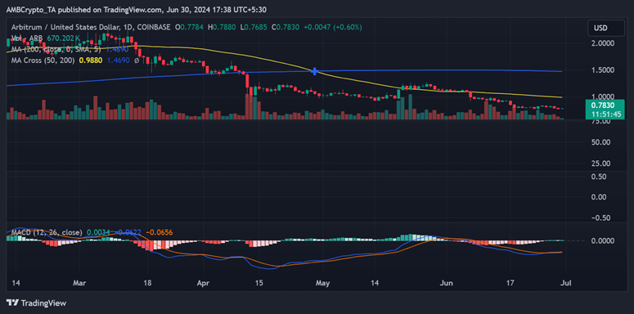Viewport: 634px width, 314px height.
Task: Click the 25.00 indicator axis label
Action: (x=600, y=164)
